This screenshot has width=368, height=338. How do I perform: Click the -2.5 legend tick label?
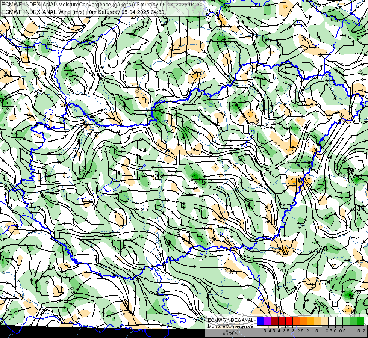tap(300, 331)
